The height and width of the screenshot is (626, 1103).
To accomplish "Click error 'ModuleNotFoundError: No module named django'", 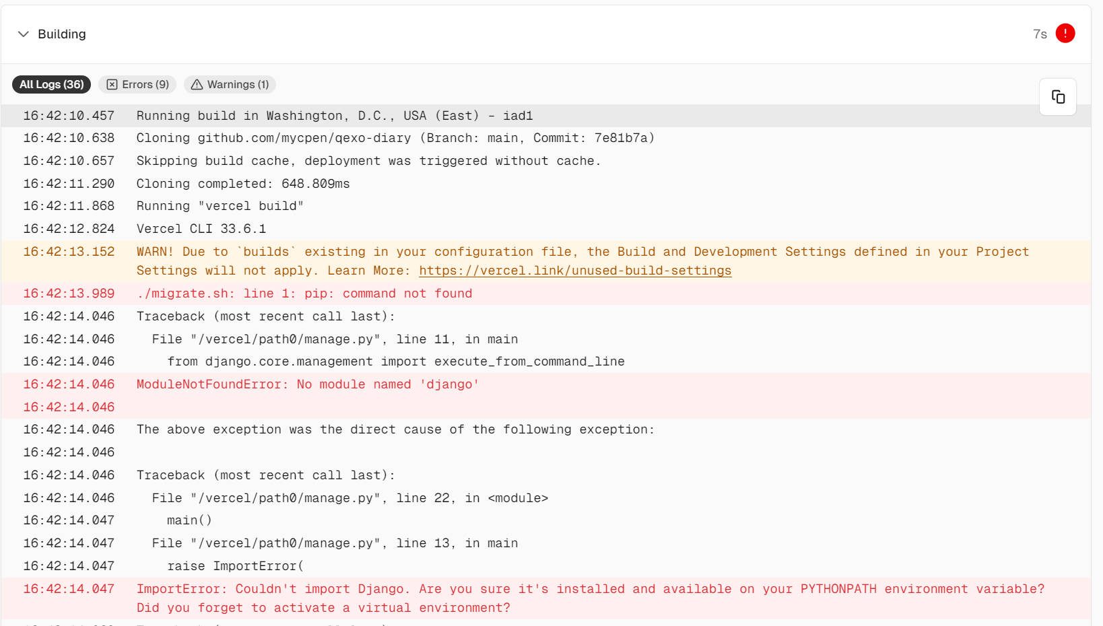I will [546, 384].
